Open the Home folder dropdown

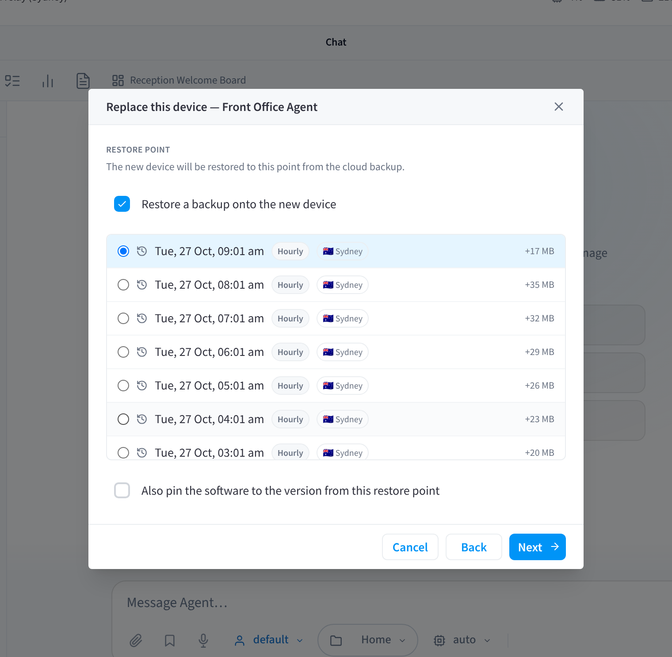[x=368, y=640]
